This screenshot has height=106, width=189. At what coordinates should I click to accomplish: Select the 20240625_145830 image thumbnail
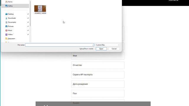(x=40, y=9)
